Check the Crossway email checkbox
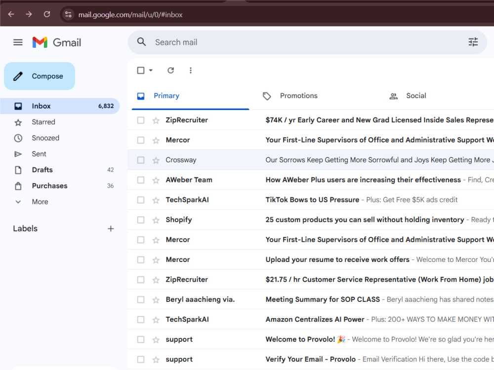Screen dimensions: 494x370 (141, 160)
